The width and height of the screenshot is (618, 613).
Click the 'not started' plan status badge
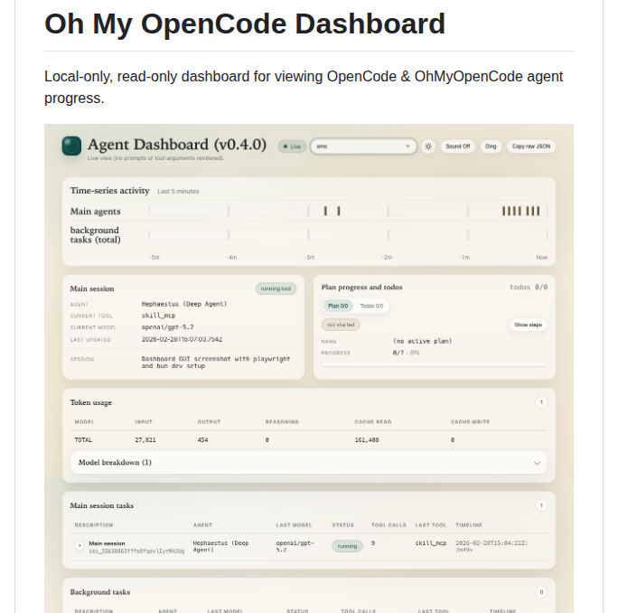pyautogui.click(x=341, y=325)
